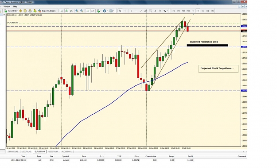This screenshot has width=277, height=168.
Task: Click the Comment column header
Action: point(242,156)
